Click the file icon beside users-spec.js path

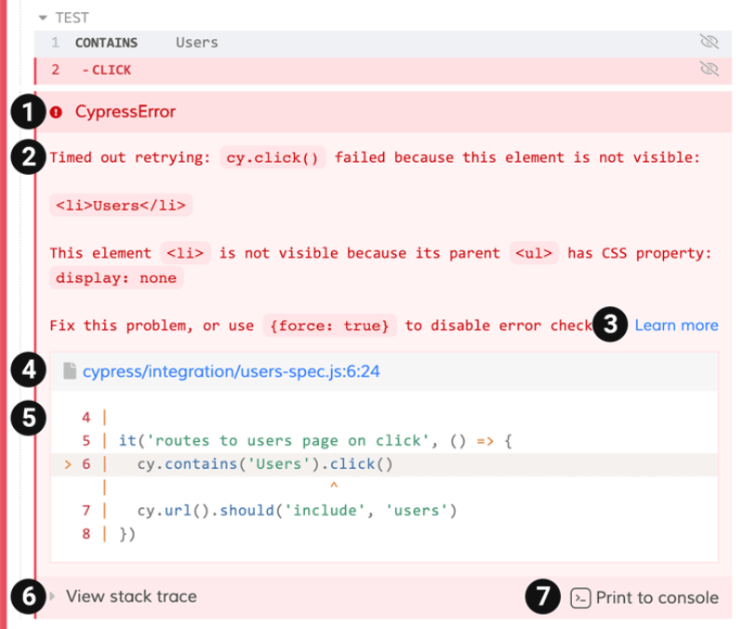[70, 371]
